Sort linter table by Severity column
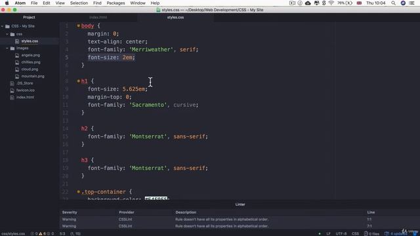 coord(70,212)
